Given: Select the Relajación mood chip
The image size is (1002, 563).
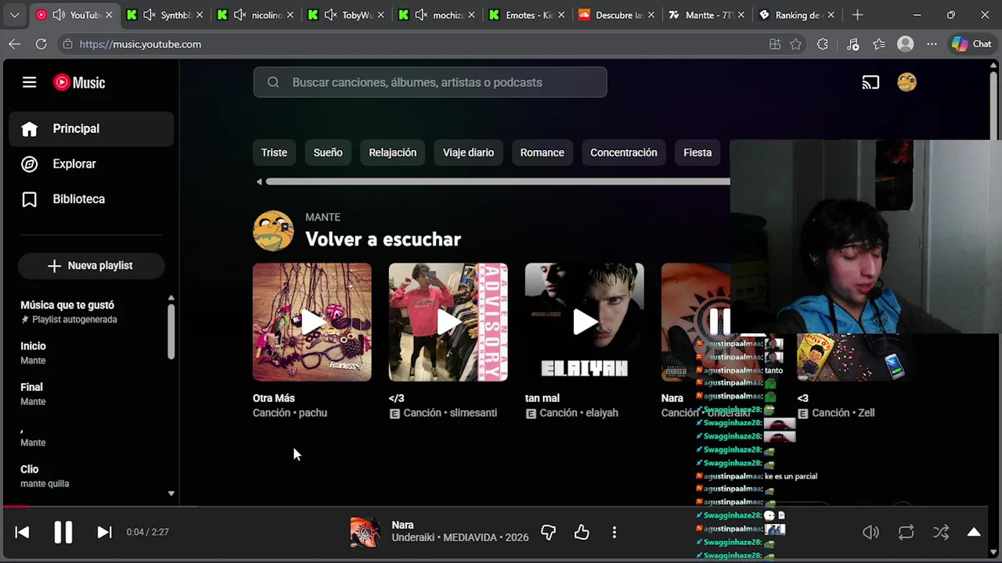Looking at the screenshot, I should 393,152.
